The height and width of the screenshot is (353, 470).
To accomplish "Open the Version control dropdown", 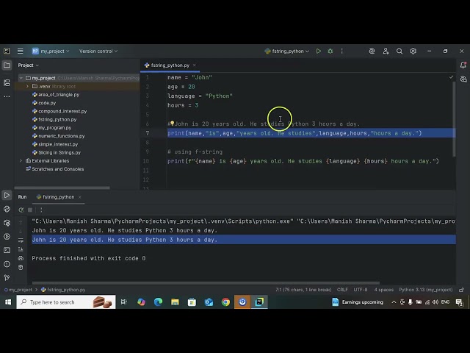I will pos(98,51).
